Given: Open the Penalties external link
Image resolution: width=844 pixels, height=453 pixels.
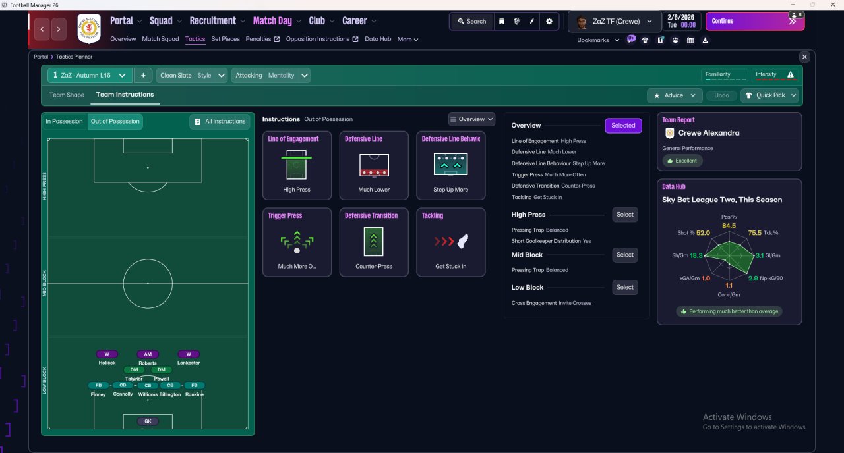Looking at the screenshot, I should (262, 39).
